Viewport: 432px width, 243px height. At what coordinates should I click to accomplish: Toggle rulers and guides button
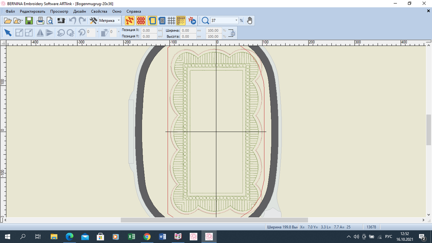click(x=181, y=21)
